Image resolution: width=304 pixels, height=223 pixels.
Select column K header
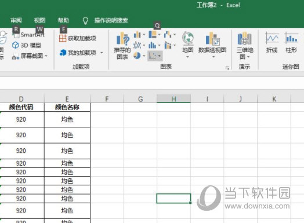pyautogui.click(x=274, y=99)
